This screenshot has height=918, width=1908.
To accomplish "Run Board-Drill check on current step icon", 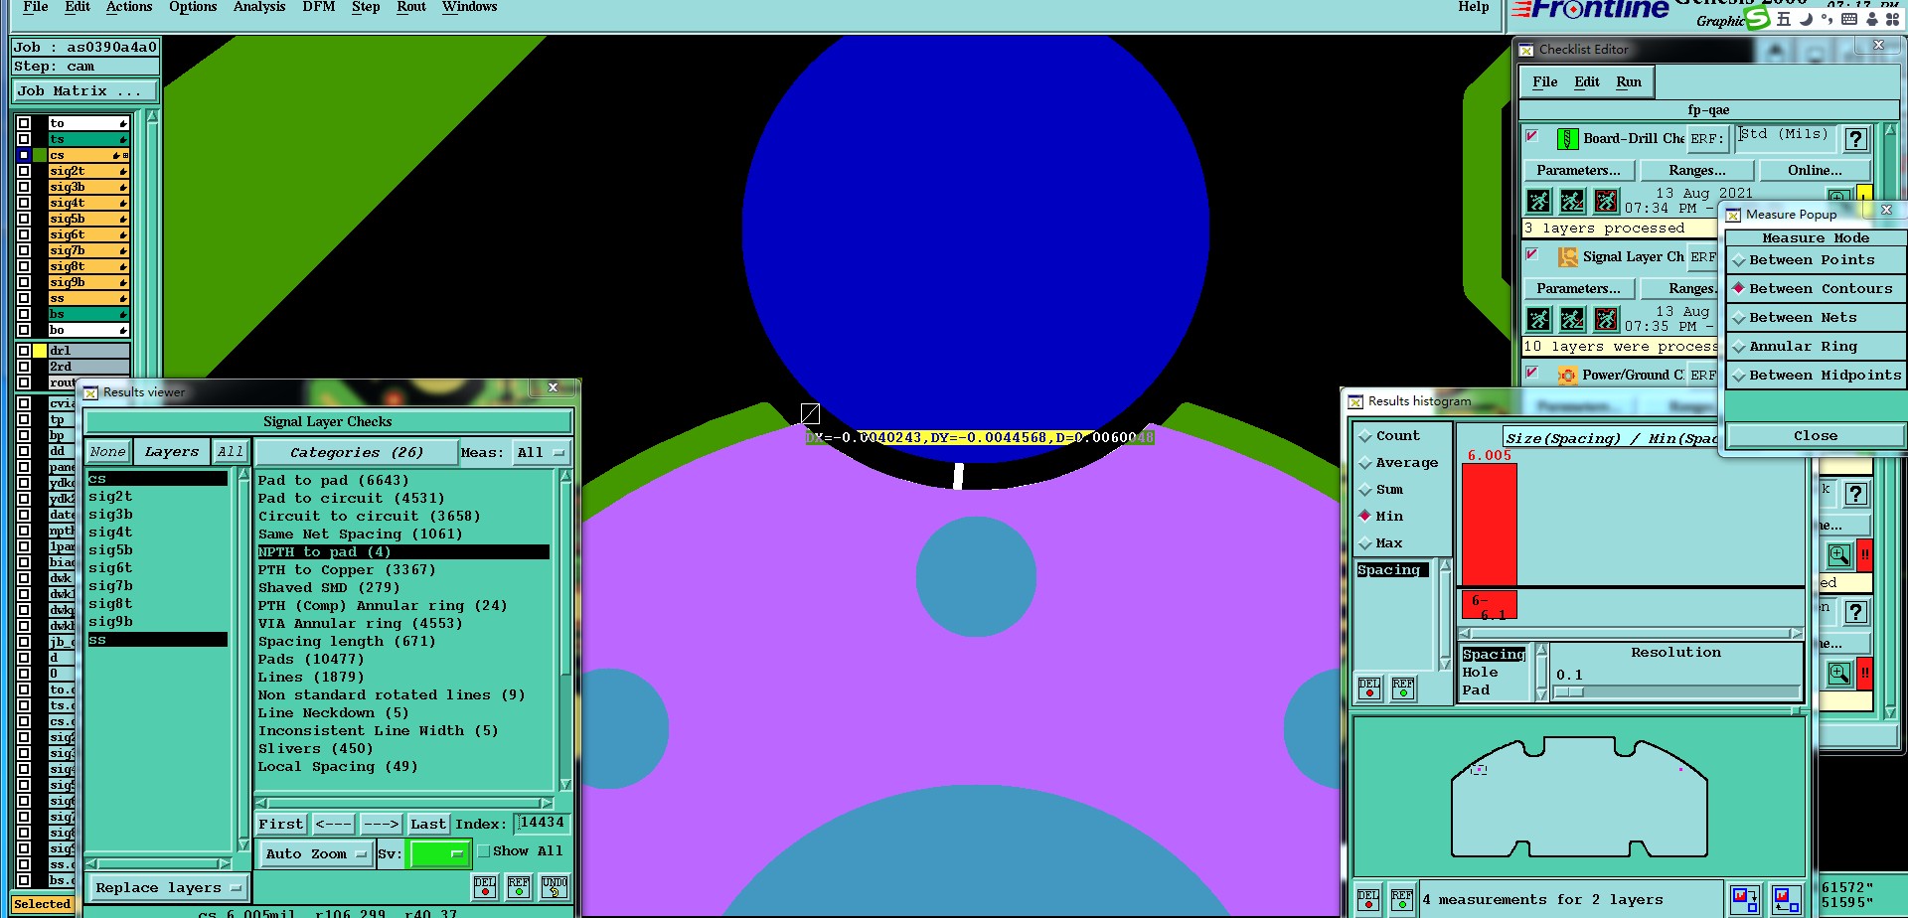I will pyautogui.click(x=1538, y=202).
